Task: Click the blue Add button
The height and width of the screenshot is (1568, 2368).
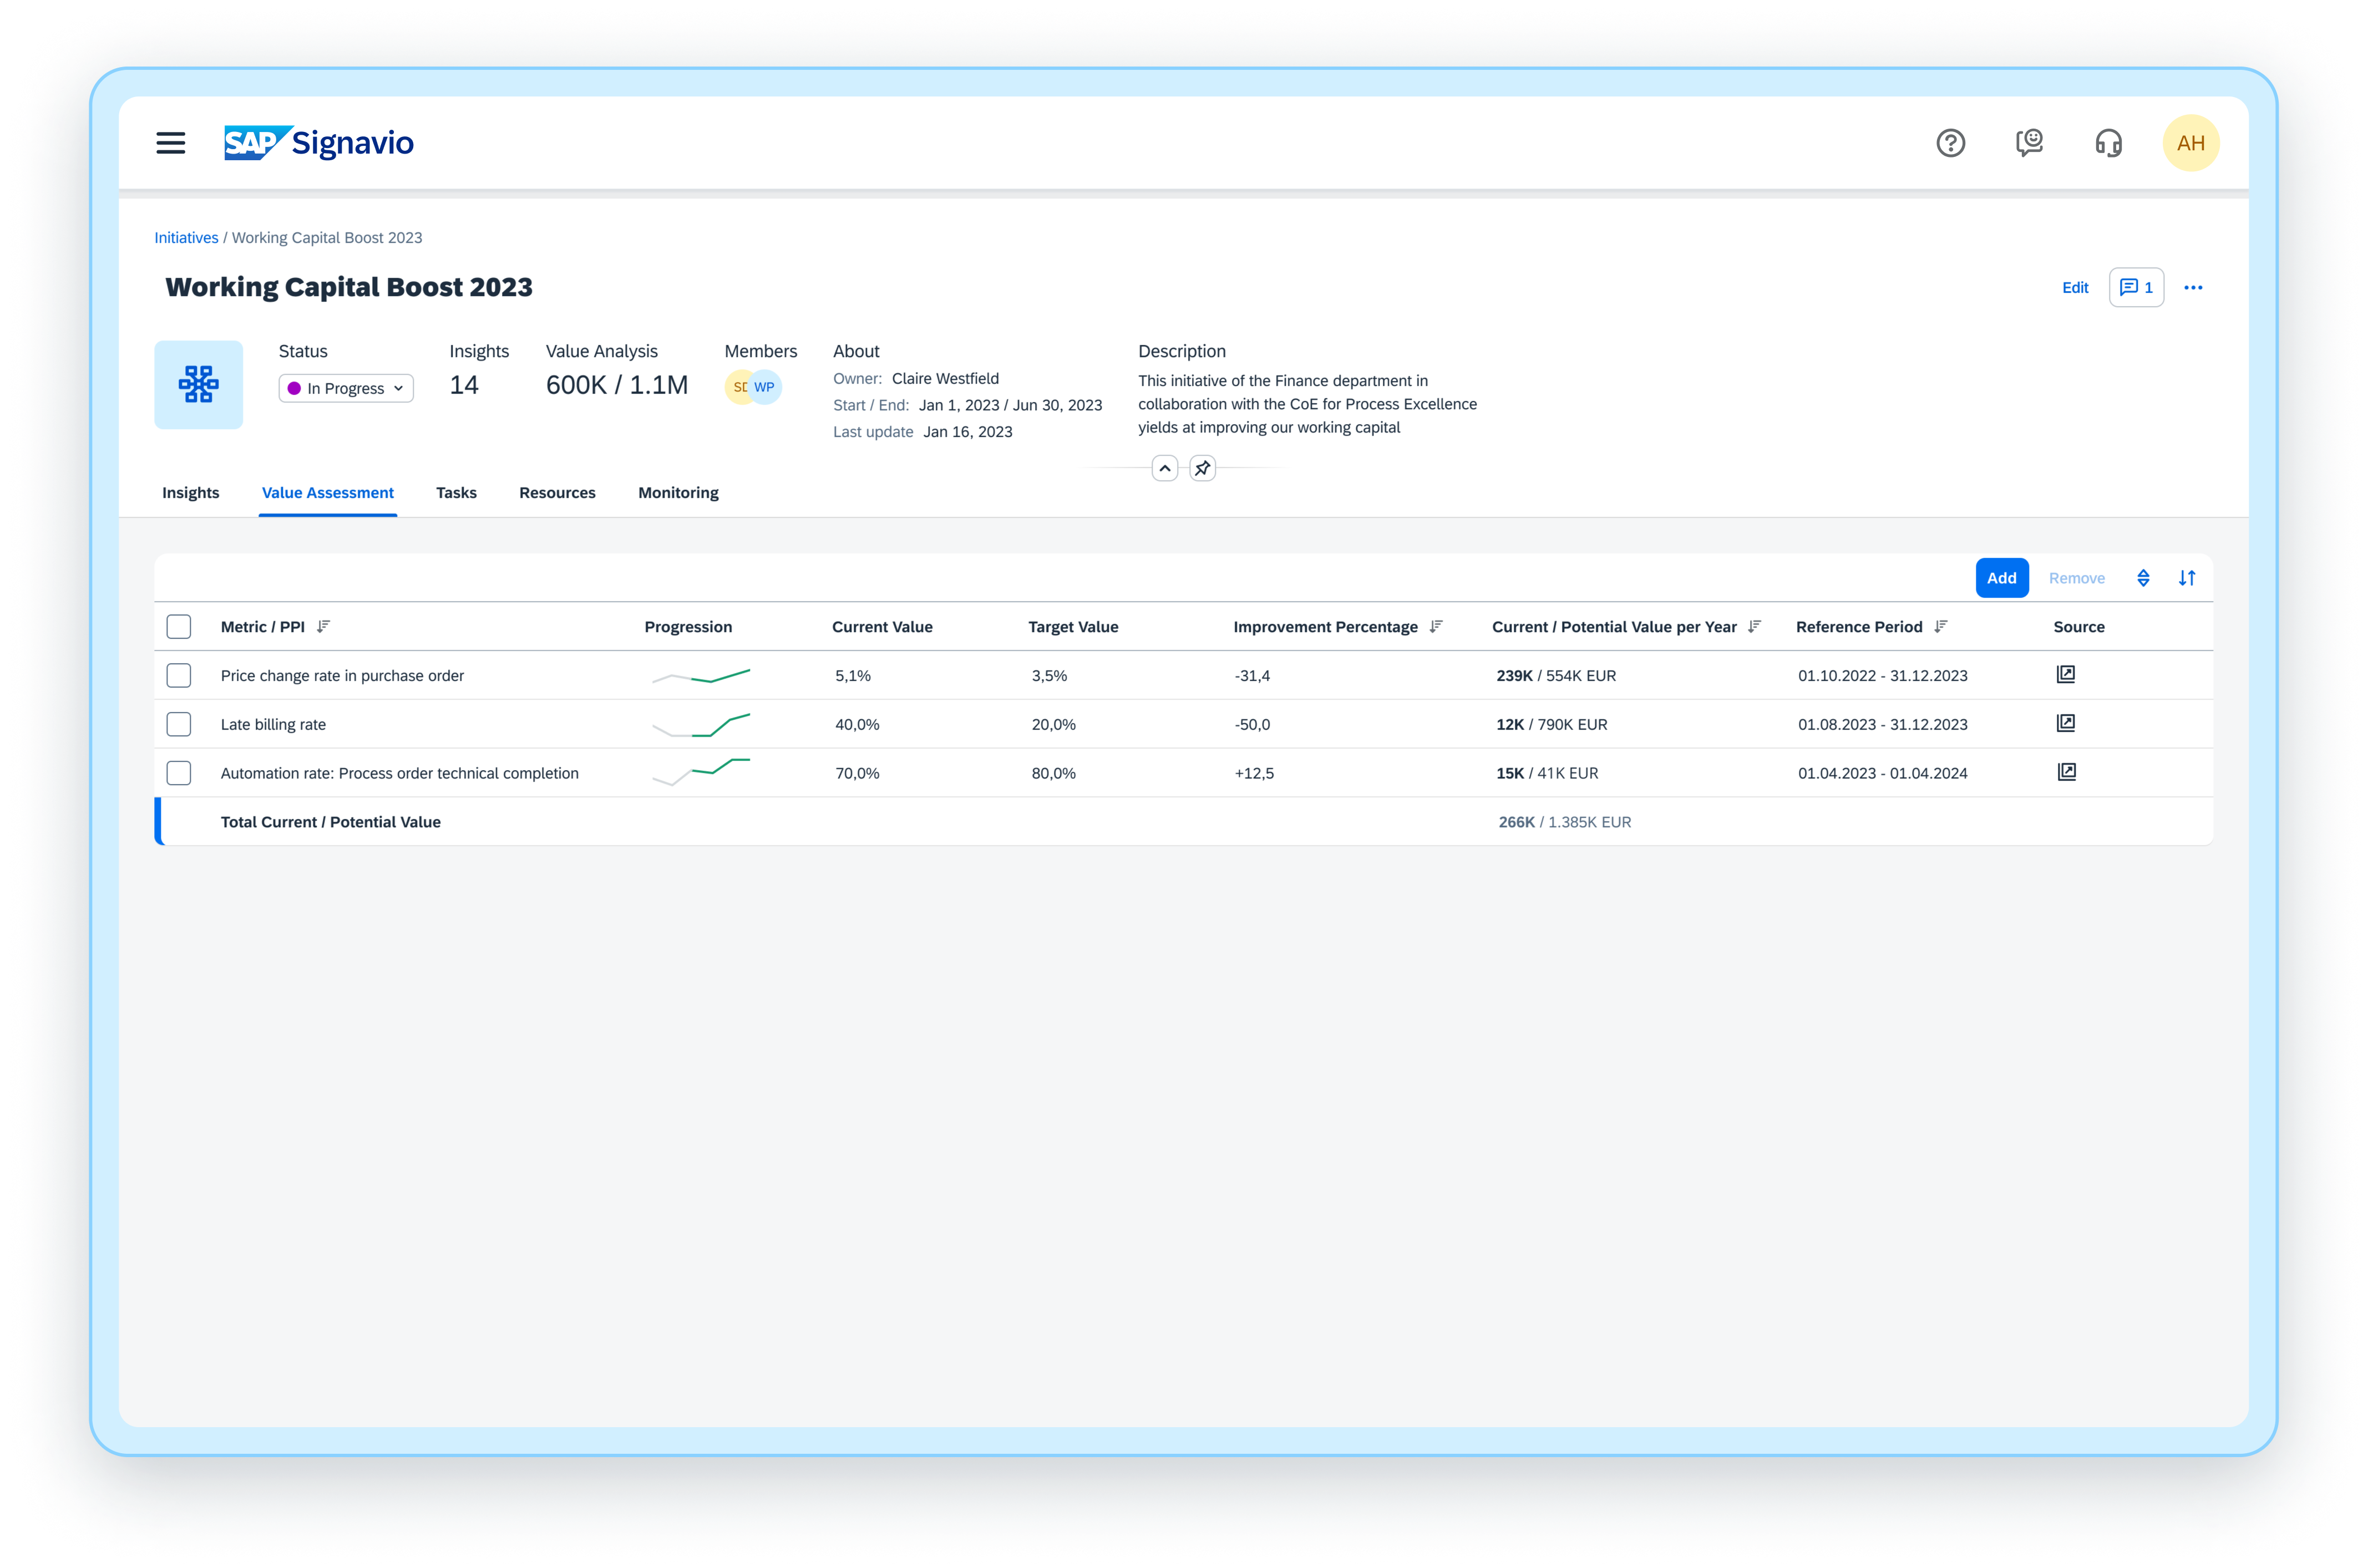Action: coord(2001,578)
